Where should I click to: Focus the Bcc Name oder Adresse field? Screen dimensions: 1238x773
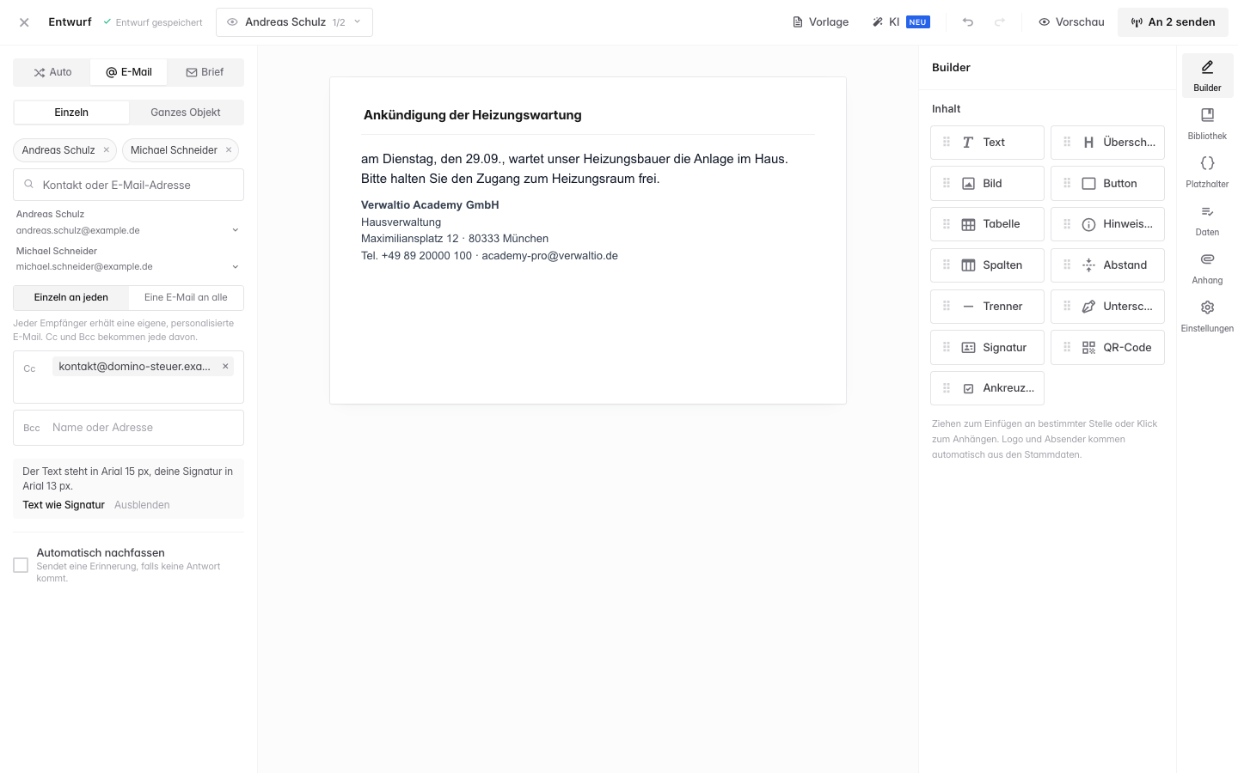[x=128, y=428]
